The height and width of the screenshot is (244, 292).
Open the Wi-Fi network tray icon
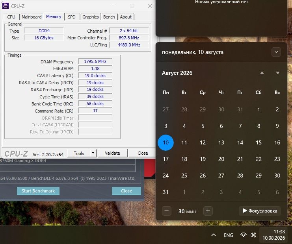pos(243,235)
